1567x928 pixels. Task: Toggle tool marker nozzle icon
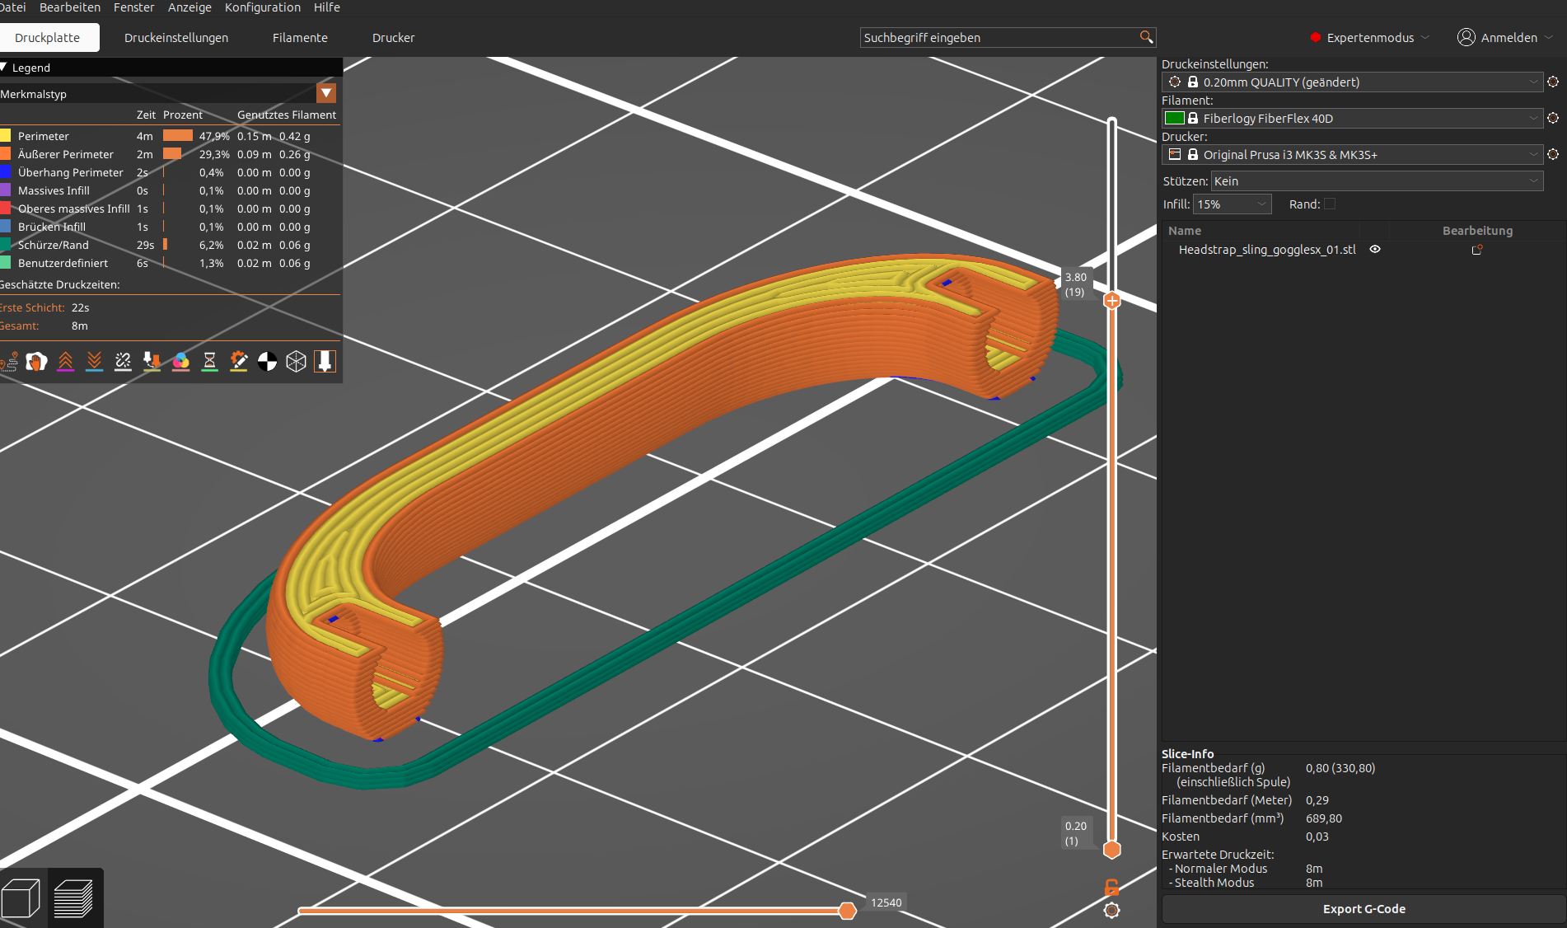click(325, 361)
